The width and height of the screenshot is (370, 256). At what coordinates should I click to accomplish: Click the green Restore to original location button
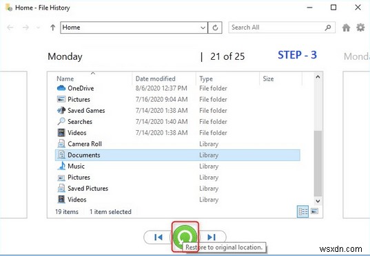[185, 237]
